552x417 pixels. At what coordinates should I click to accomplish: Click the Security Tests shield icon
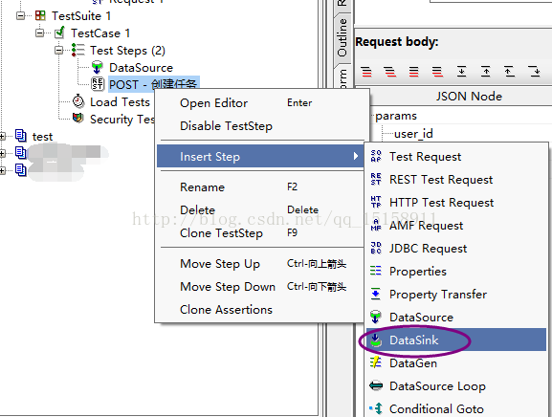(77, 118)
